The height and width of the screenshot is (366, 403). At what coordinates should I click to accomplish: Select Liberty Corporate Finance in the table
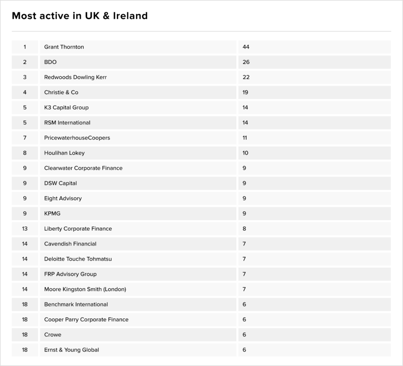coord(78,229)
